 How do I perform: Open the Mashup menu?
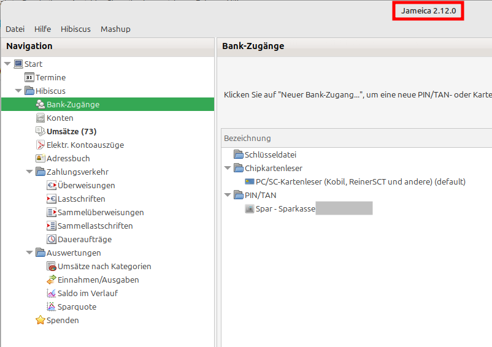tap(115, 29)
